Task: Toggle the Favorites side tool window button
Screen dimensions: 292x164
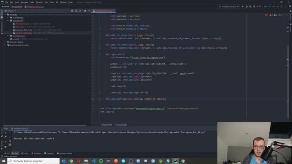Action: pyautogui.click(x=2, y=145)
